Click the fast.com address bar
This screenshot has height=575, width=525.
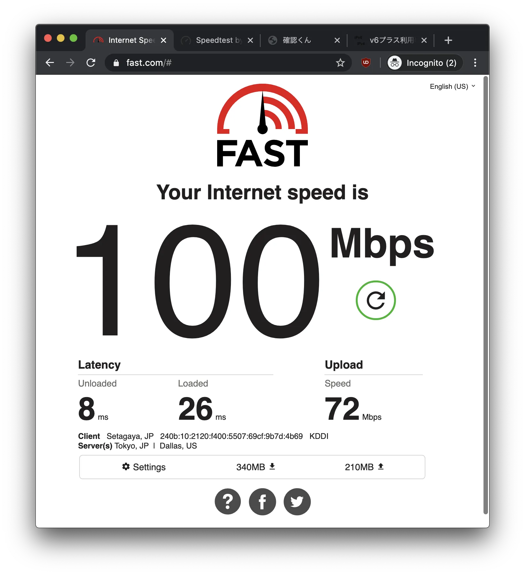click(224, 63)
